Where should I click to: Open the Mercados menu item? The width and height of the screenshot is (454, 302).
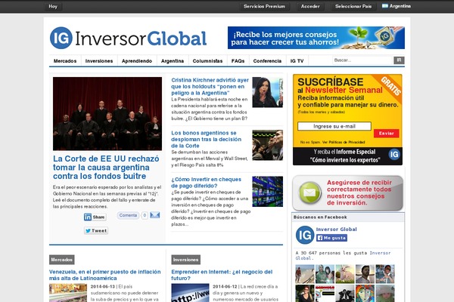65,60
